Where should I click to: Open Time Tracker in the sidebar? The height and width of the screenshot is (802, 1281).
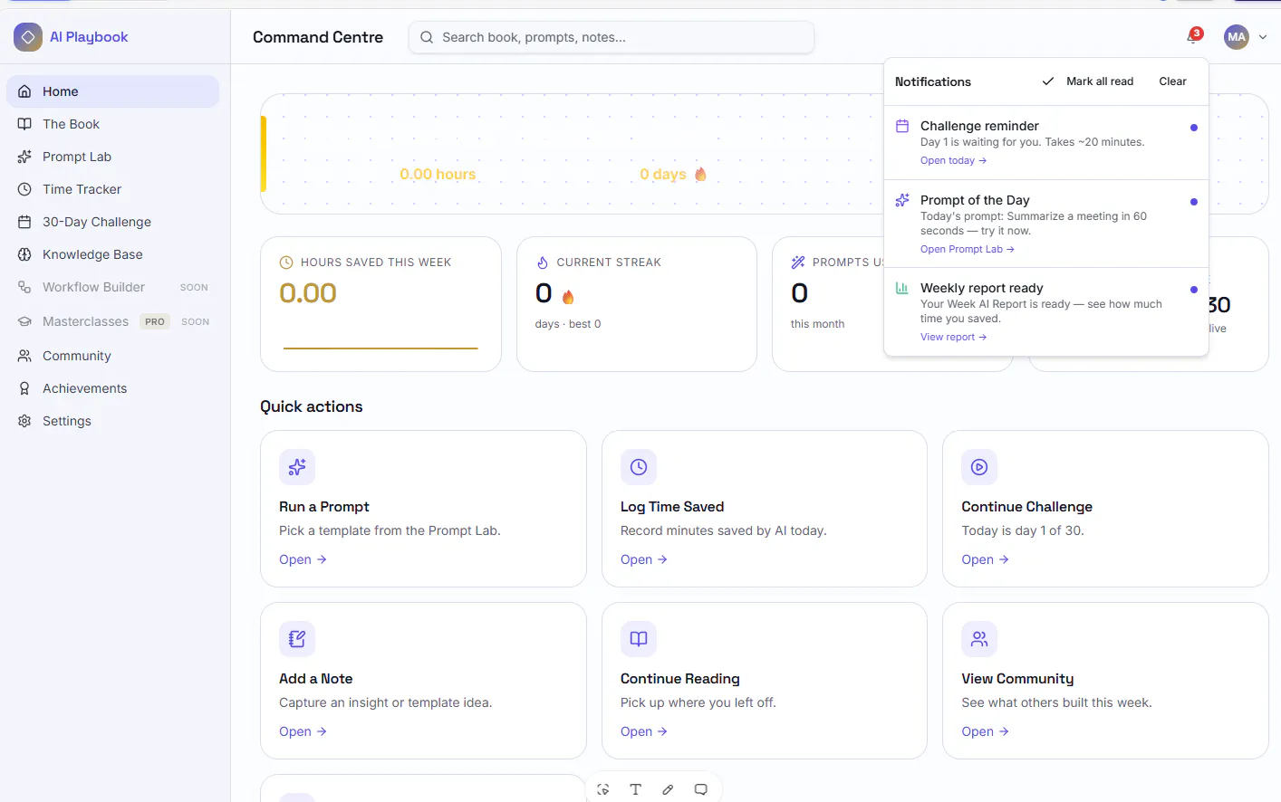112,189
